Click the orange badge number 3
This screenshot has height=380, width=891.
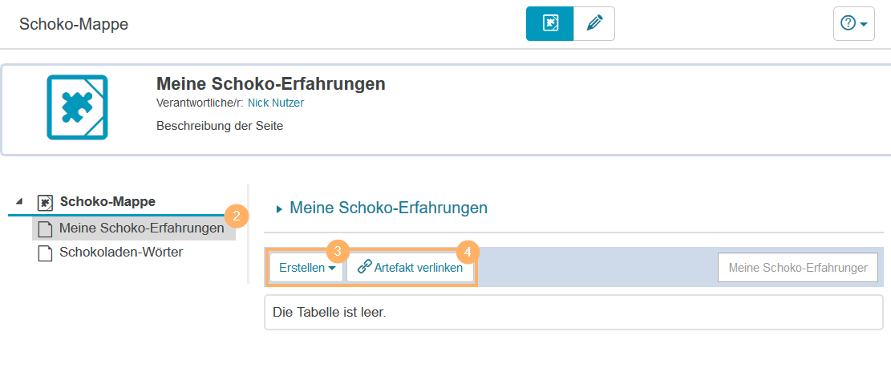(338, 250)
